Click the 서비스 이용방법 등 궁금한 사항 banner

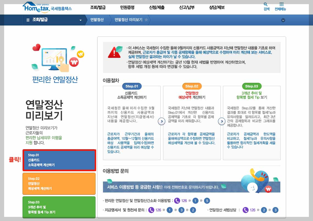pos(192,187)
